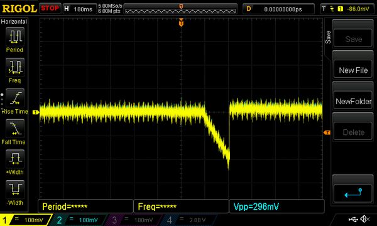
Task: Toggle the muted speaker sound icon
Action: tap(364, 219)
